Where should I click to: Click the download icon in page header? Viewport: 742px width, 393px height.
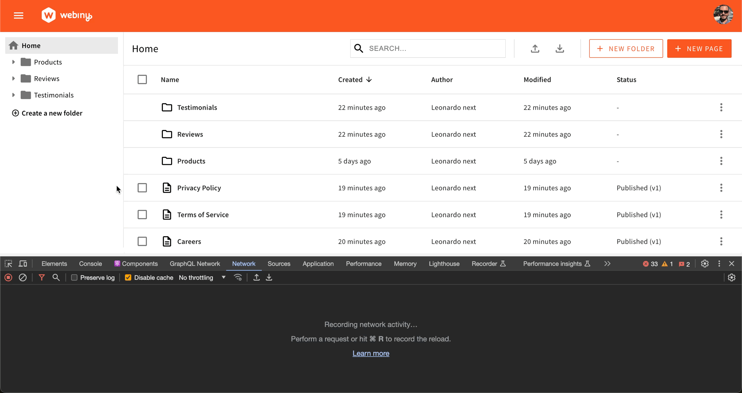(559, 49)
